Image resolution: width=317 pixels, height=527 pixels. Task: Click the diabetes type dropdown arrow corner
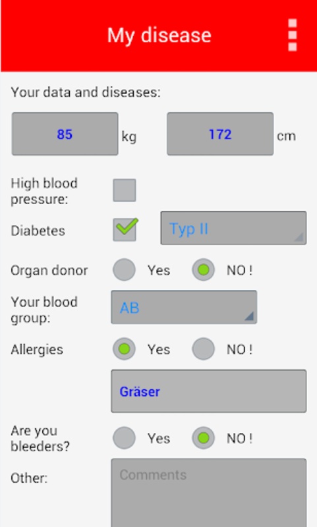coord(299,237)
